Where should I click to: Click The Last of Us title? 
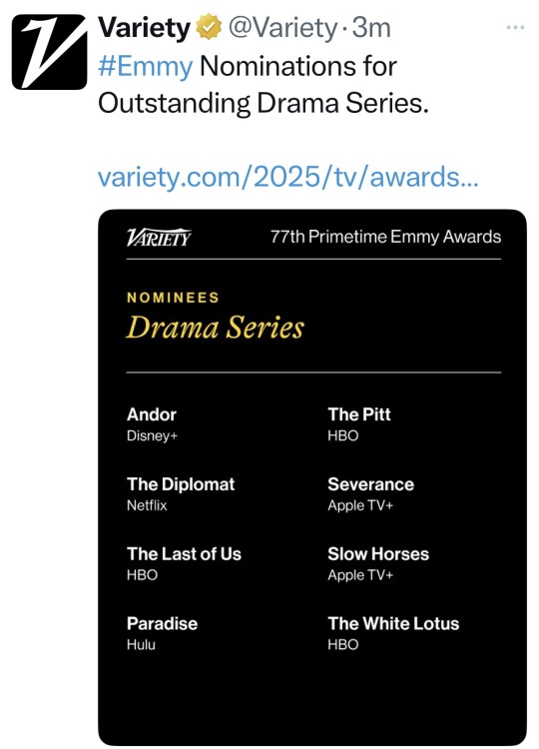pos(184,553)
